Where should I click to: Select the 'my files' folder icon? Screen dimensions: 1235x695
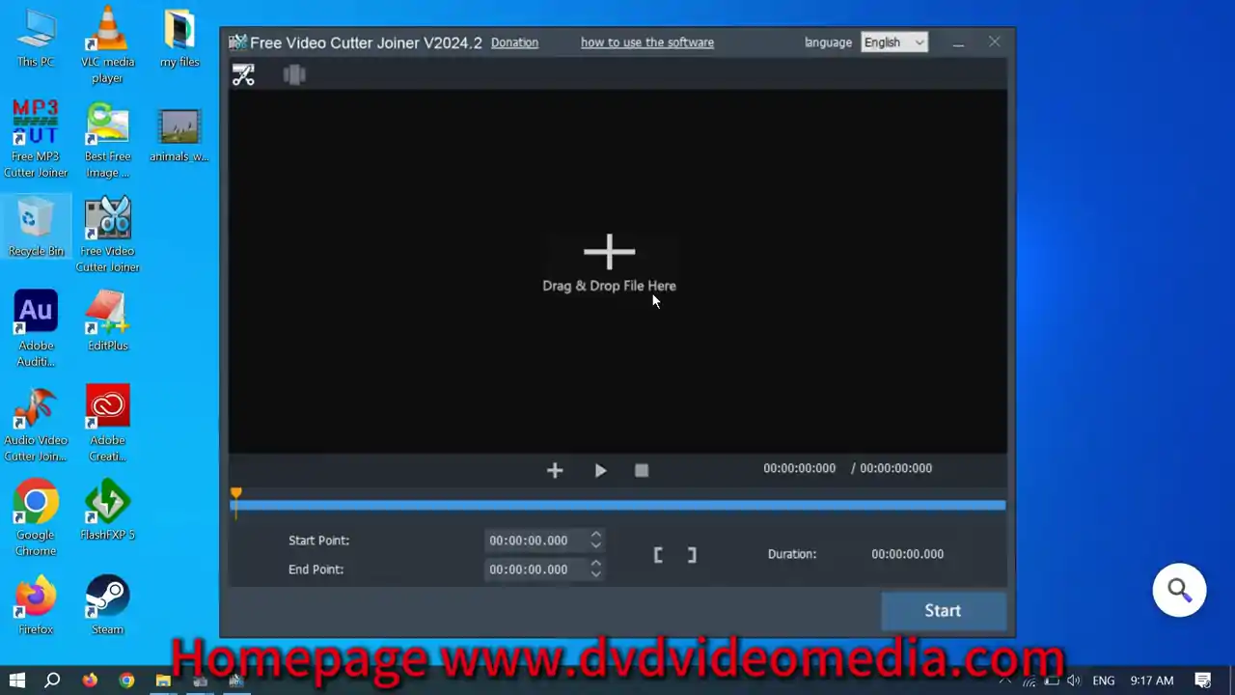[x=179, y=39]
